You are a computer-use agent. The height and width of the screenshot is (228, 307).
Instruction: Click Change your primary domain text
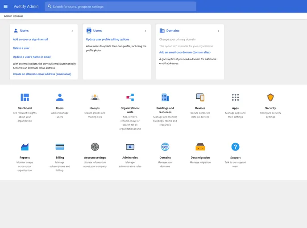178,39
